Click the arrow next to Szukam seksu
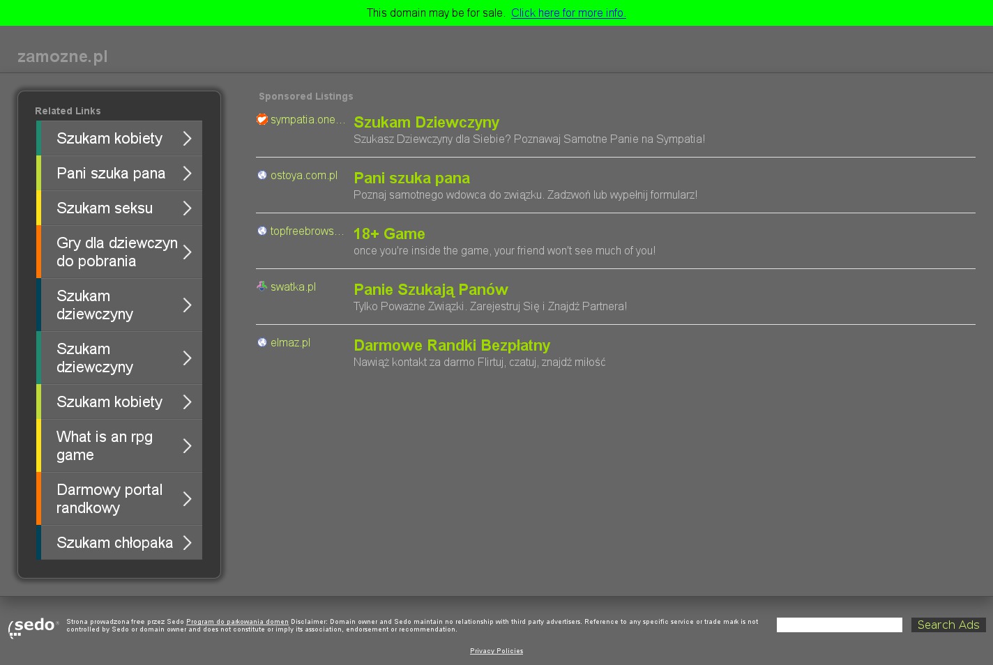Image resolution: width=993 pixels, height=665 pixels. click(x=187, y=208)
